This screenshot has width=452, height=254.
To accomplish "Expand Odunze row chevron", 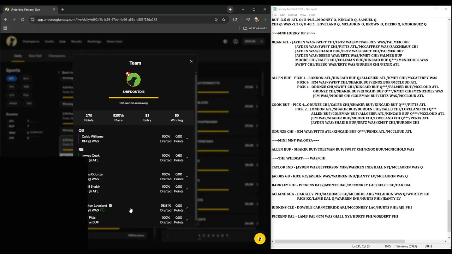I will tap(187, 177).
